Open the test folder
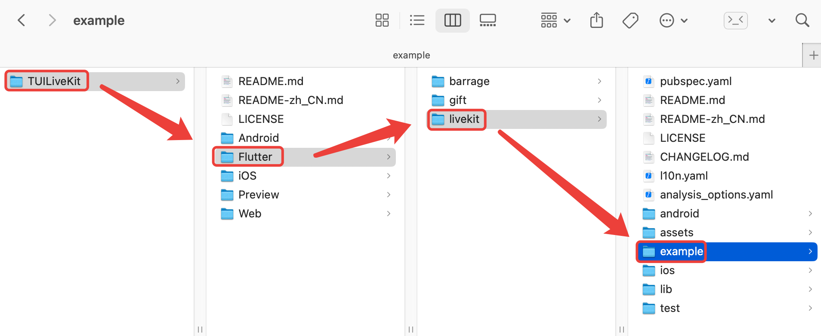Screen dimensions: 821x336 pyautogui.click(x=727, y=308)
